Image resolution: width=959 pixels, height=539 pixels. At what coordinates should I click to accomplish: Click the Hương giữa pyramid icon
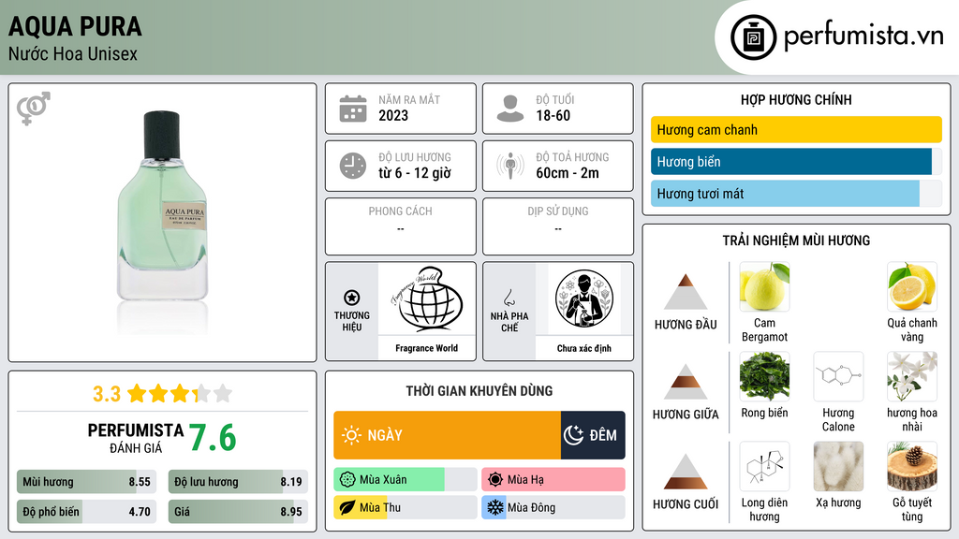click(x=686, y=382)
